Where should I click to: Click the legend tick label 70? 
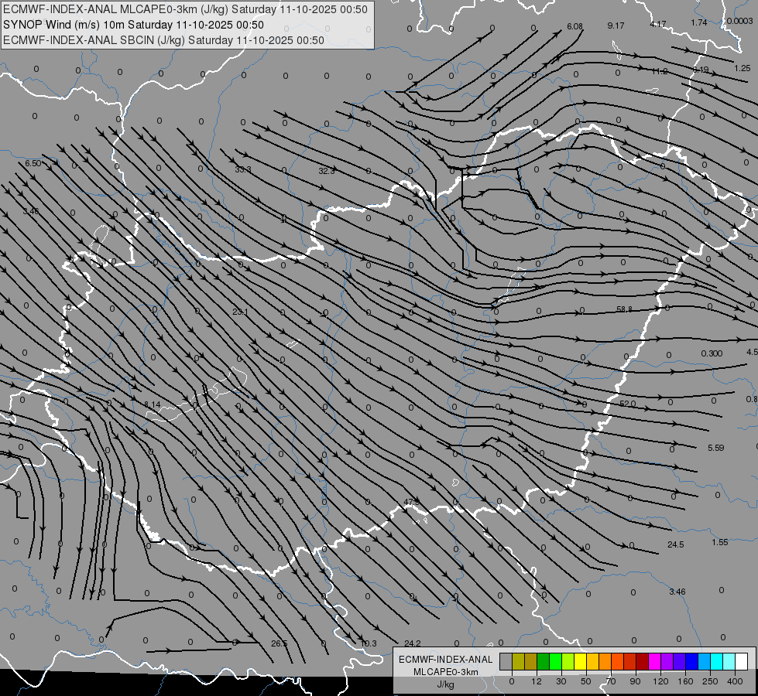611,681
